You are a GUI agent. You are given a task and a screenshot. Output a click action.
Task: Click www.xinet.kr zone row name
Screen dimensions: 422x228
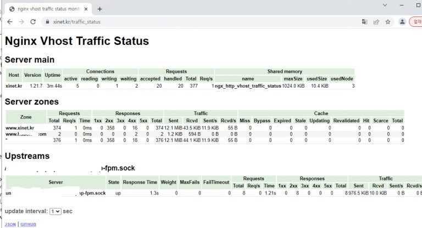20,128
